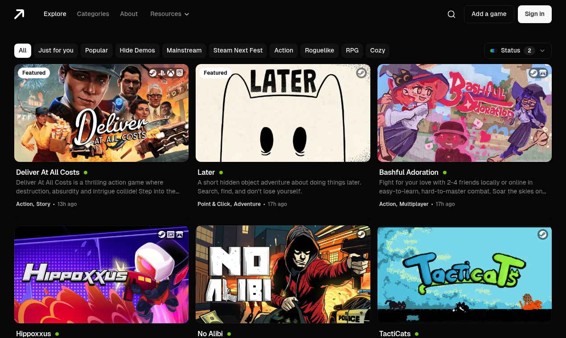This screenshot has height=338, width=566.
Task: Open the Later cover image
Action: 283,113
